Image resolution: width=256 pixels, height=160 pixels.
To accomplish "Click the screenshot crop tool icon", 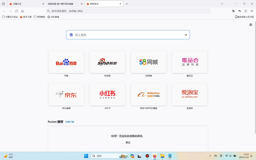I will (x=233, y=11).
